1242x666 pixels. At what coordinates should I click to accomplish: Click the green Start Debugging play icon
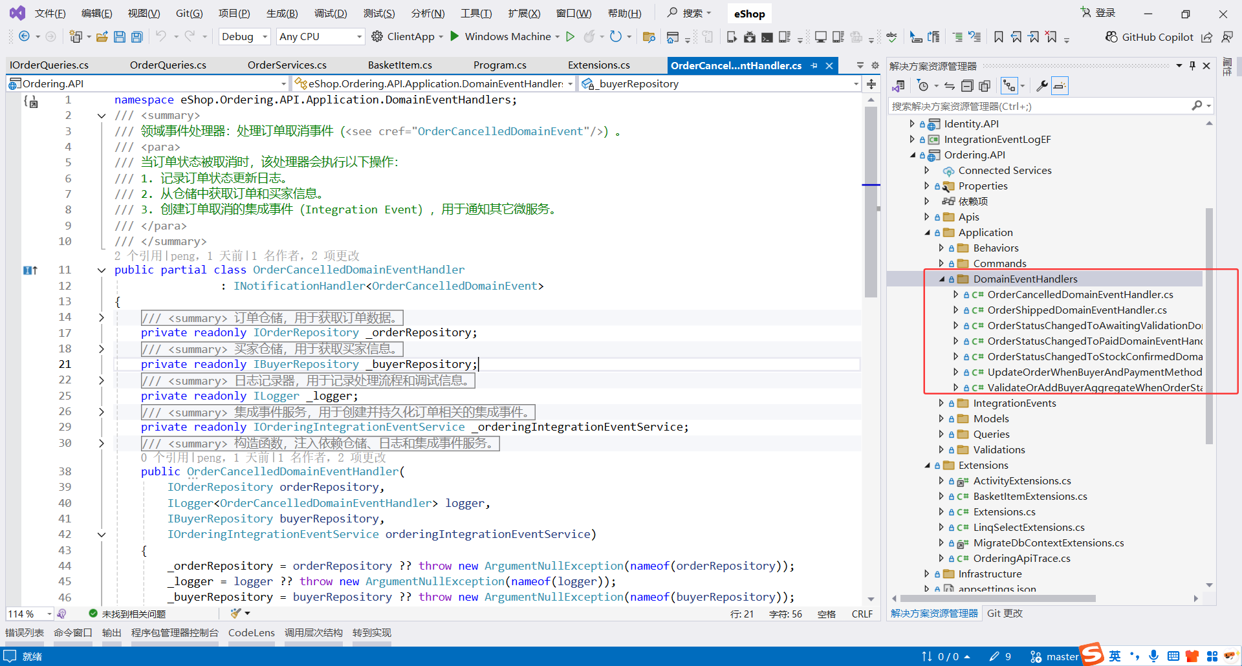(x=455, y=36)
